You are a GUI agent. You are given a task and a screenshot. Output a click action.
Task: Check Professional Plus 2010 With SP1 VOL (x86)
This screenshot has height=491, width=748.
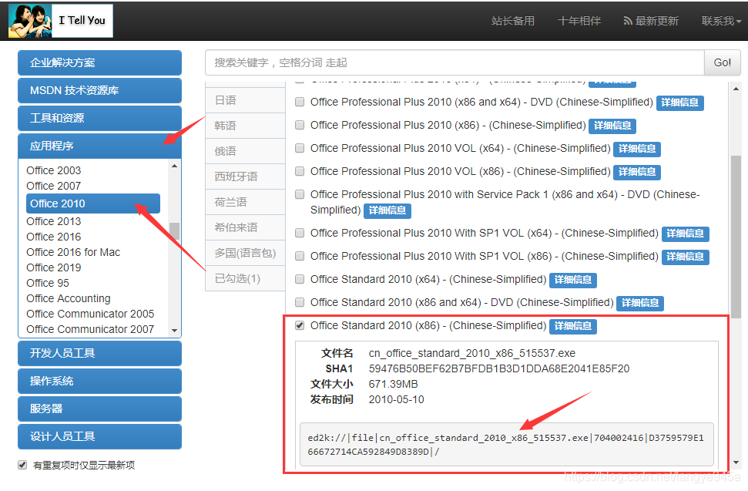tap(300, 256)
